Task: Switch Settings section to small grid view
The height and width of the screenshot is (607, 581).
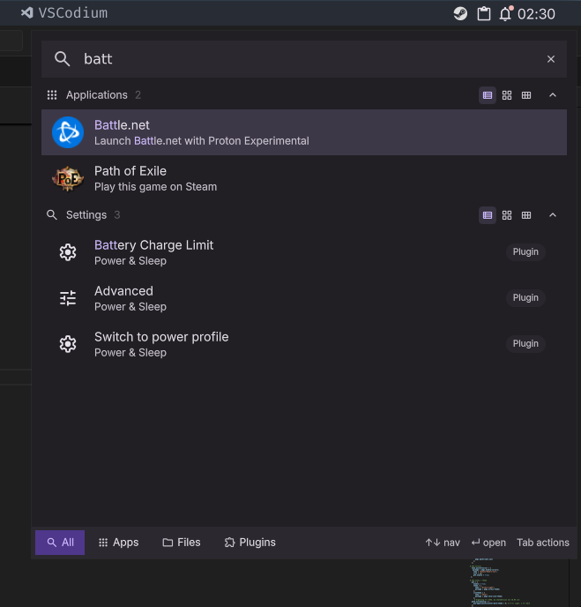Action: (x=526, y=215)
